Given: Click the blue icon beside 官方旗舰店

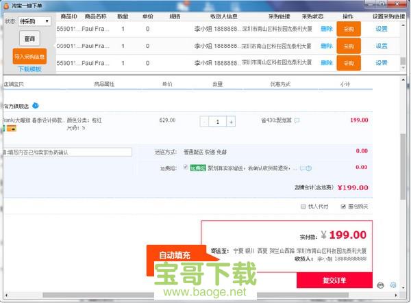Looking at the screenshot, I should click(36, 106).
